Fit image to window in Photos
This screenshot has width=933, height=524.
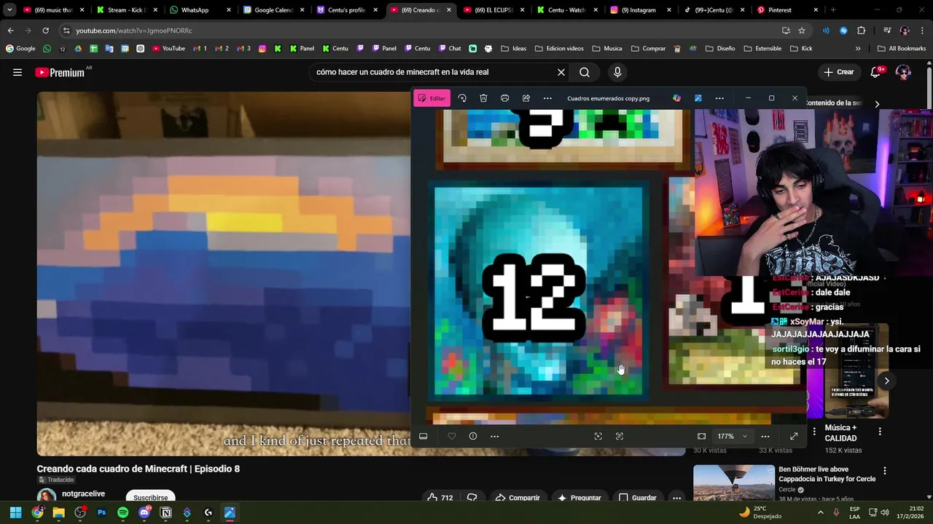(701, 436)
